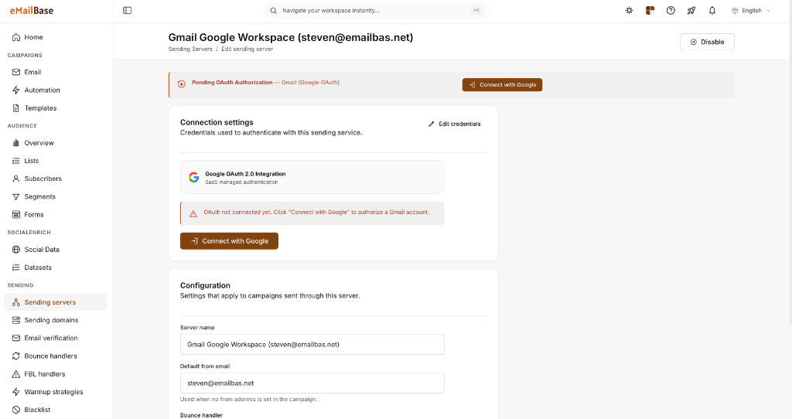Click the Overview bar chart icon
This screenshot has width=792, height=419.
tap(16, 143)
